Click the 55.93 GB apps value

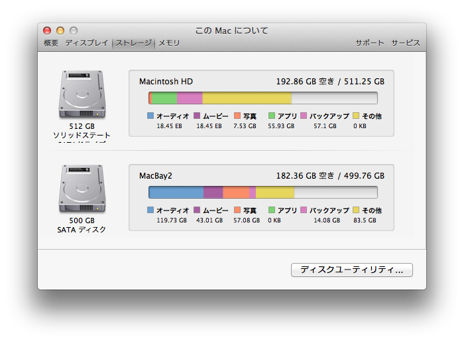coord(281,126)
